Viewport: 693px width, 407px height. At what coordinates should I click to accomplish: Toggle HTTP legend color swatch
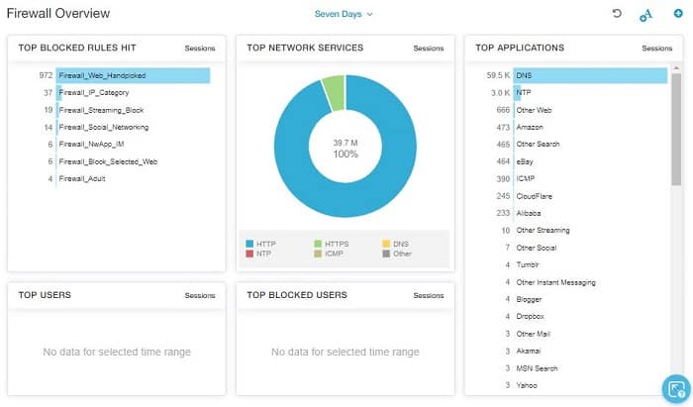pos(249,244)
